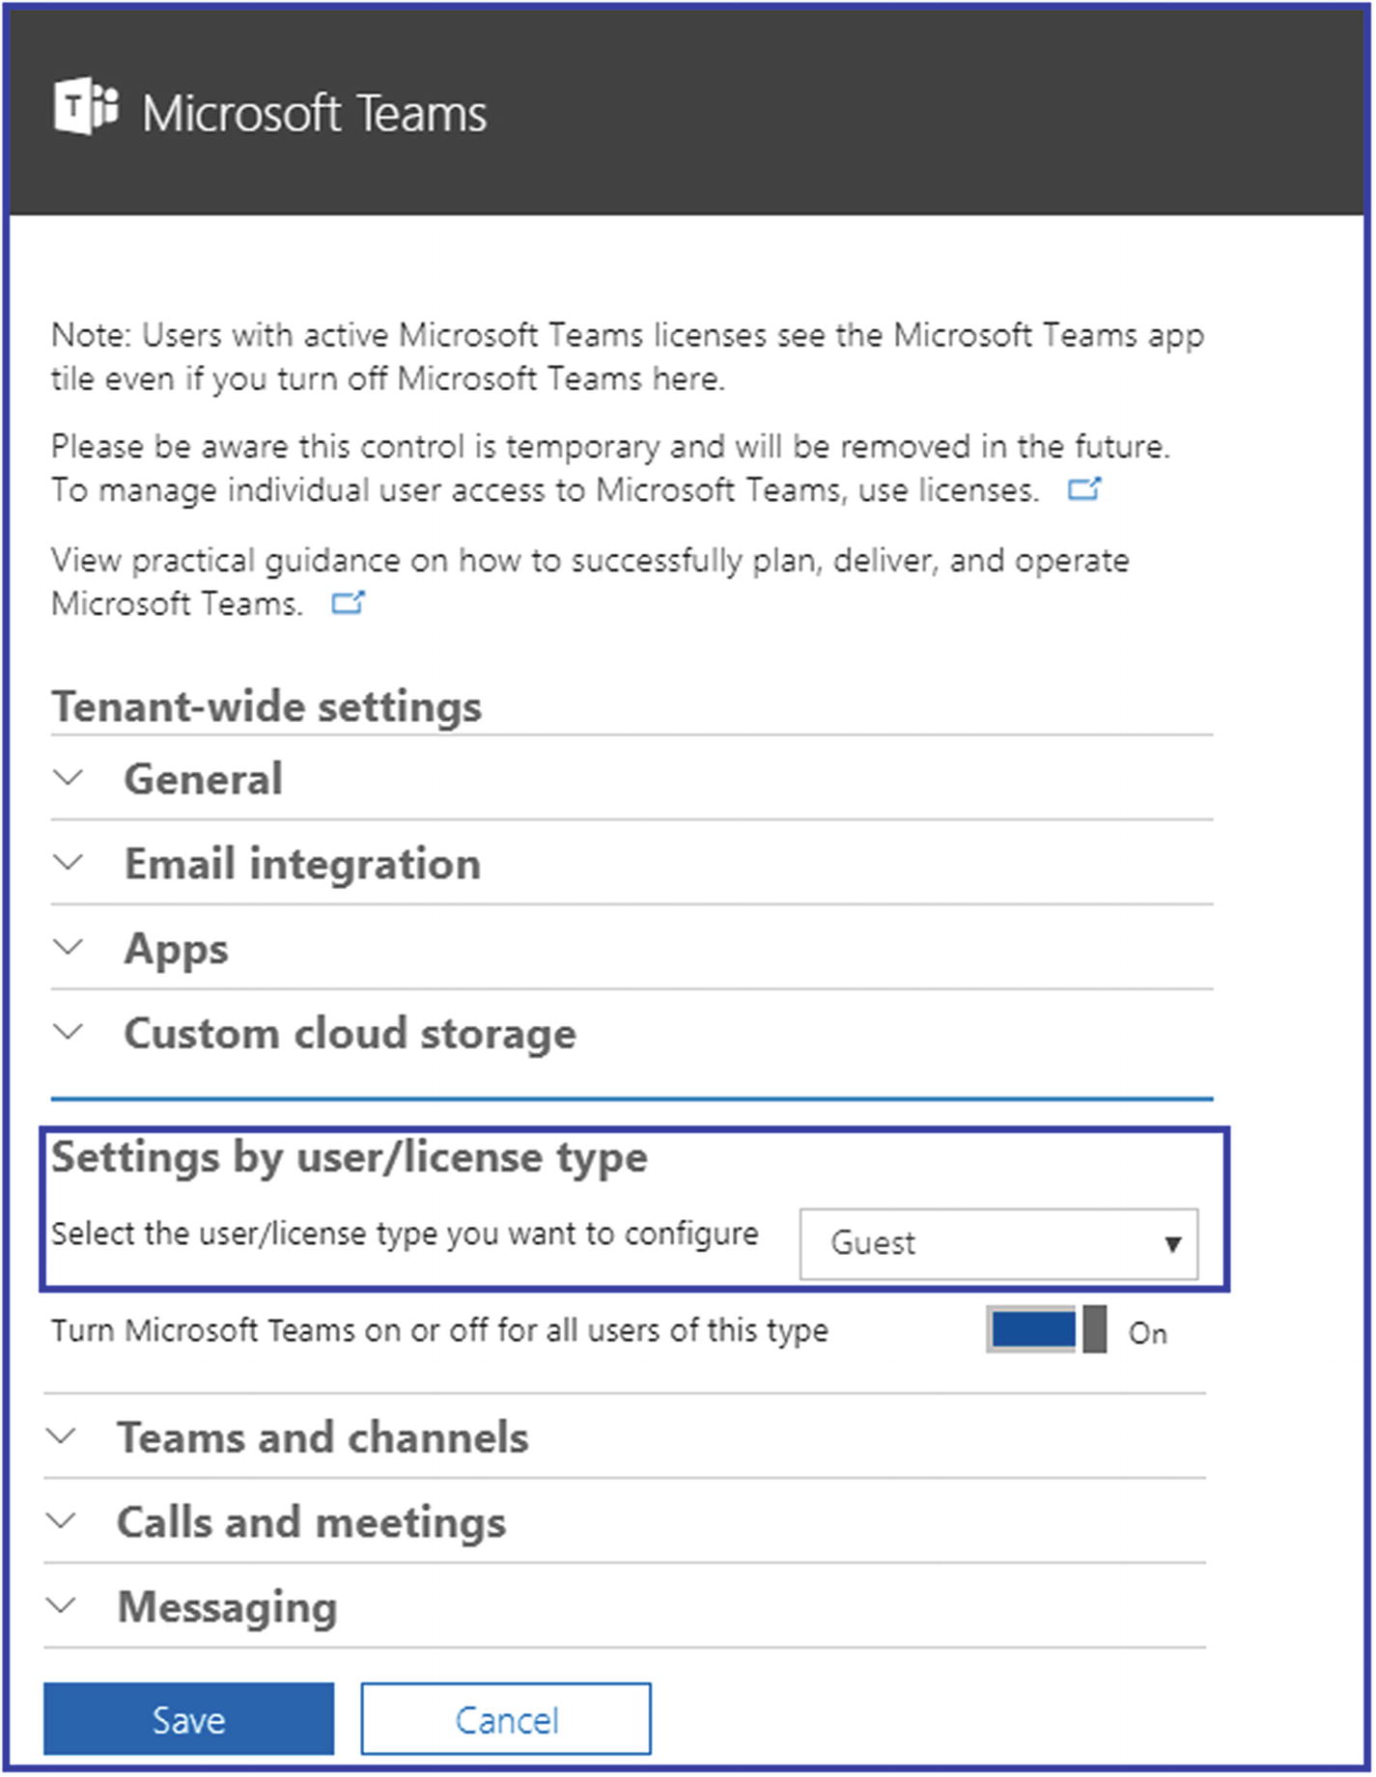Click the chevron icon beside Email integration

[x=68, y=862]
